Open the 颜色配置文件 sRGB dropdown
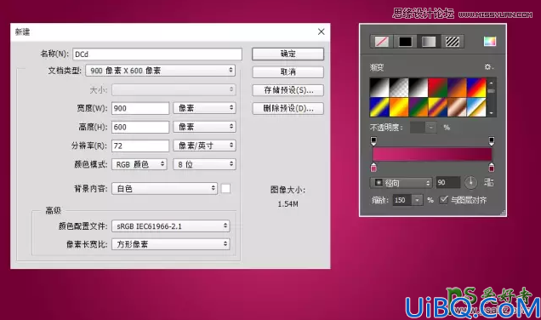Screen dimensions: 541x320 171,226
